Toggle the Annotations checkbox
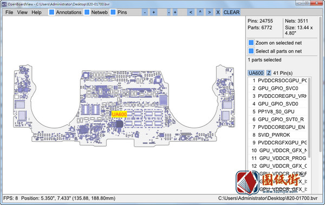This screenshot has height=205, width=325. [51, 12]
